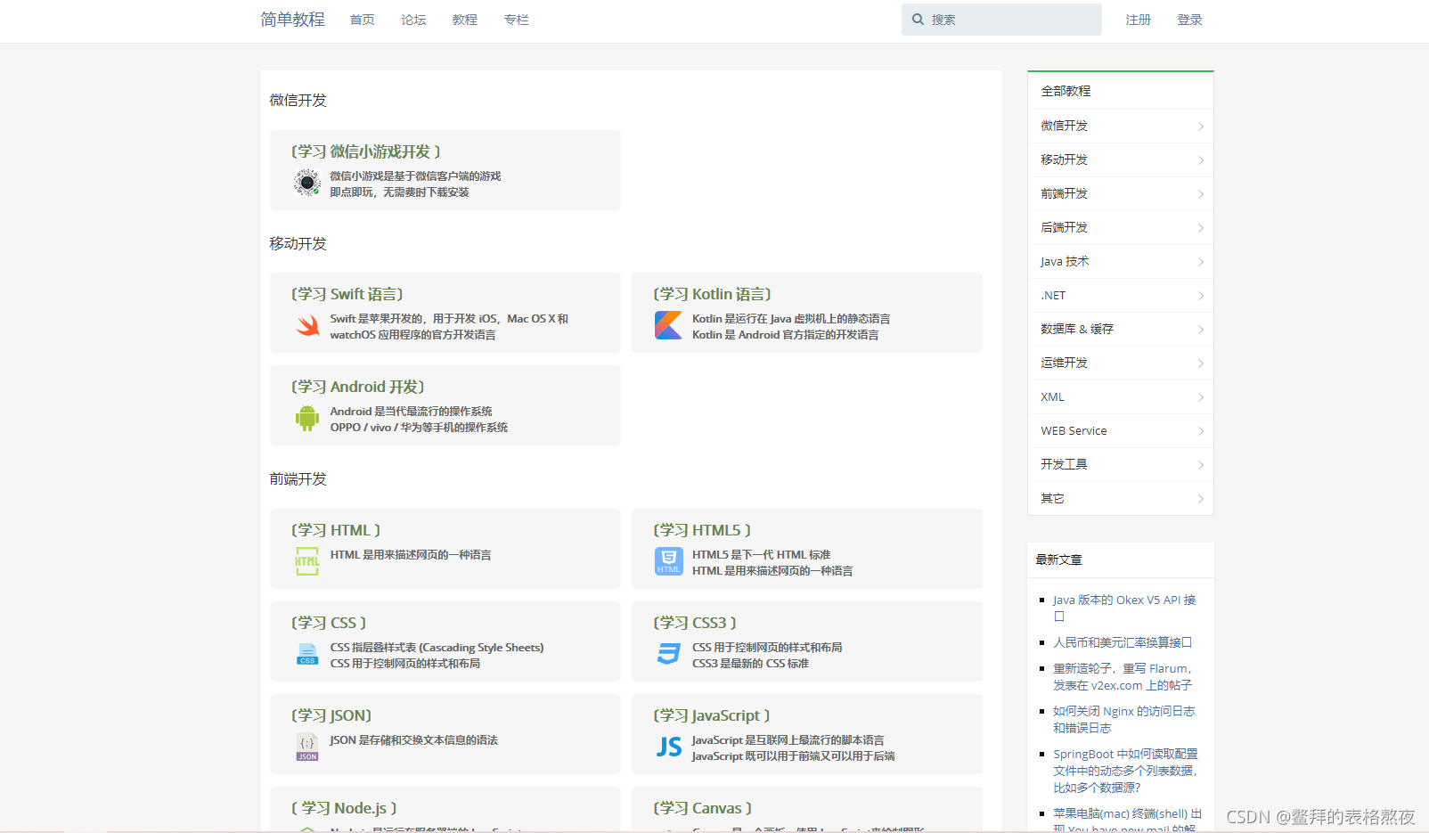Expand the 开发工具 sidebar chevron

pyautogui.click(x=1201, y=465)
